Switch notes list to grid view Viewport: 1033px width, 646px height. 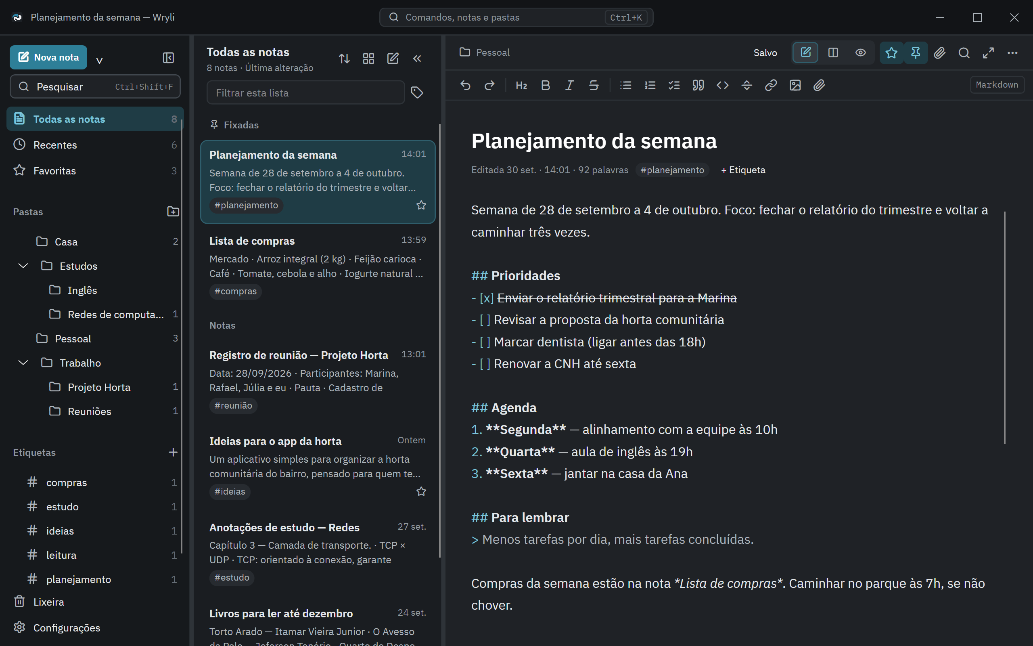pos(368,59)
